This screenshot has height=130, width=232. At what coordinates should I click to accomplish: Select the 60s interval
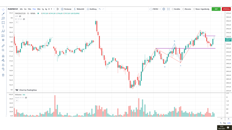(21, 9)
